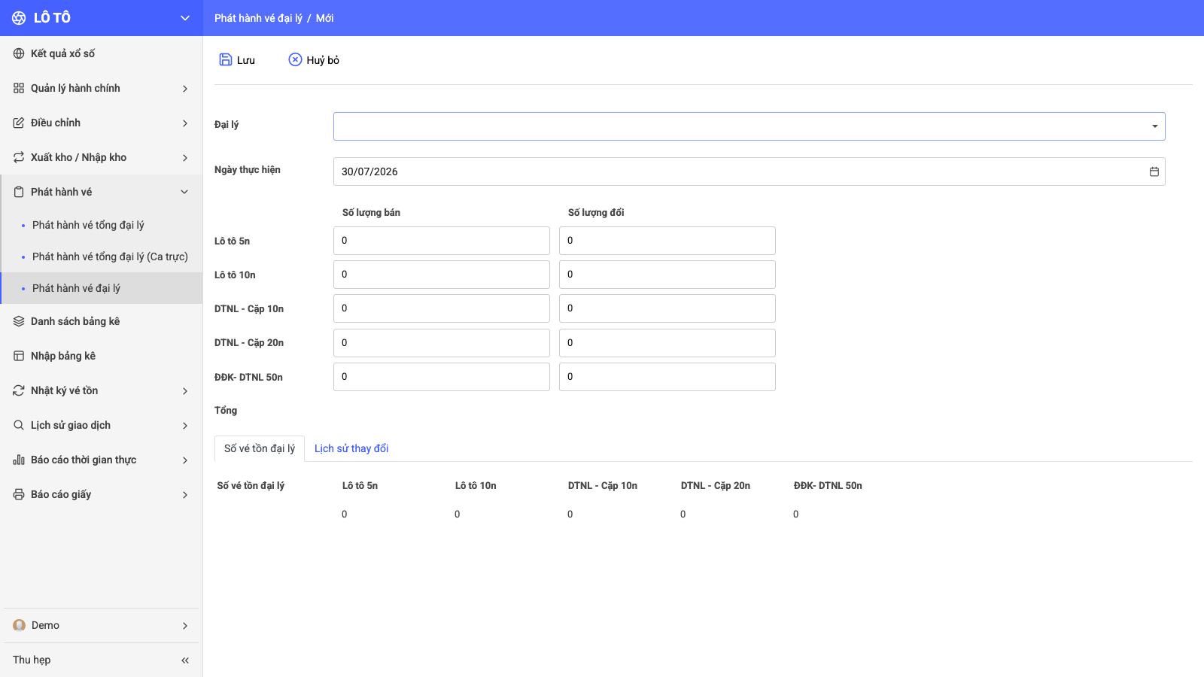Click ĐĐK- DTNL 50n Số lượng bán field
Screen dimensions: 1204x677
pyautogui.click(x=442, y=377)
